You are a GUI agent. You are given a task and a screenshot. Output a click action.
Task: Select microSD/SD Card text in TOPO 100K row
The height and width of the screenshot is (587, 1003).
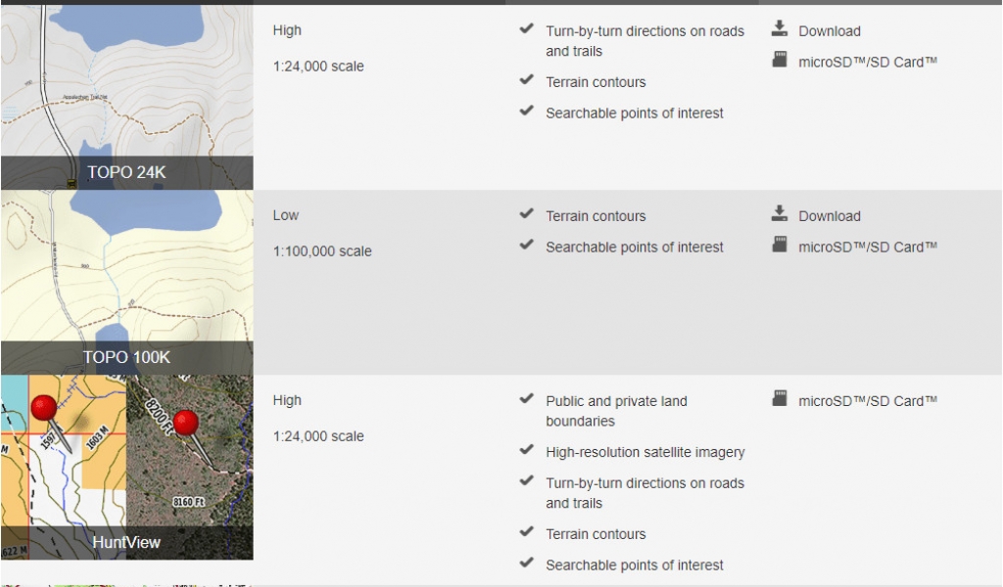(x=868, y=248)
